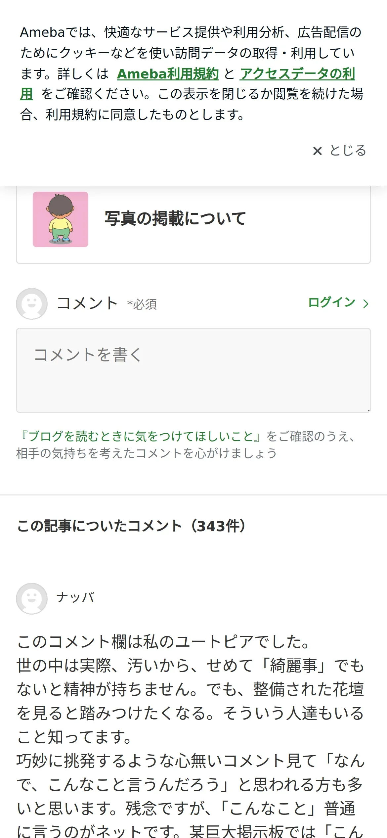Click the gray avatar icon beside コメント

coord(32,303)
